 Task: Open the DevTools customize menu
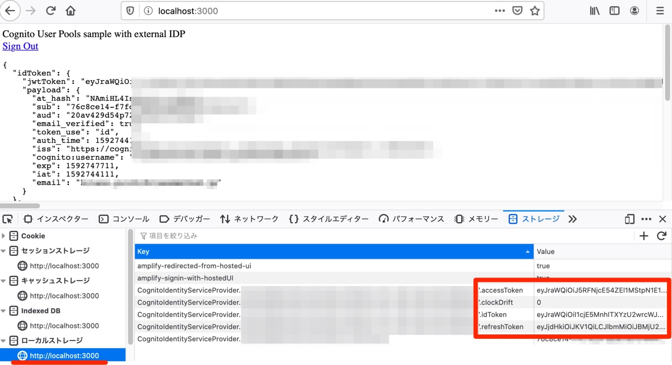(646, 219)
